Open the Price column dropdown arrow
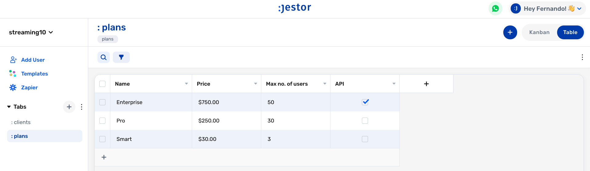 (255, 84)
